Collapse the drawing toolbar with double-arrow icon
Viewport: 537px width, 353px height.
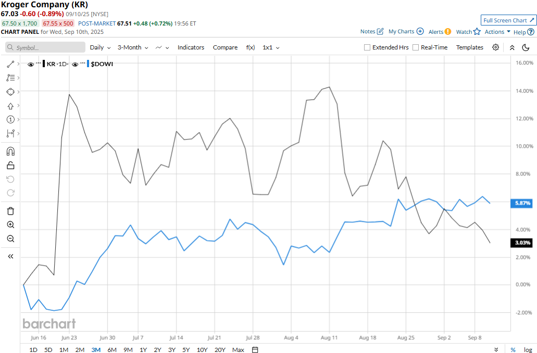pyautogui.click(x=10, y=256)
